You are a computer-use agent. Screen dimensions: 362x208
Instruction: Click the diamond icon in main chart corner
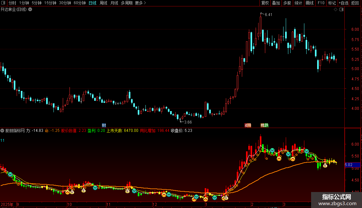336,10
